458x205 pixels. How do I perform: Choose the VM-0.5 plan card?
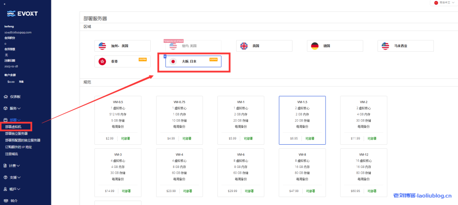pos(118,120)
